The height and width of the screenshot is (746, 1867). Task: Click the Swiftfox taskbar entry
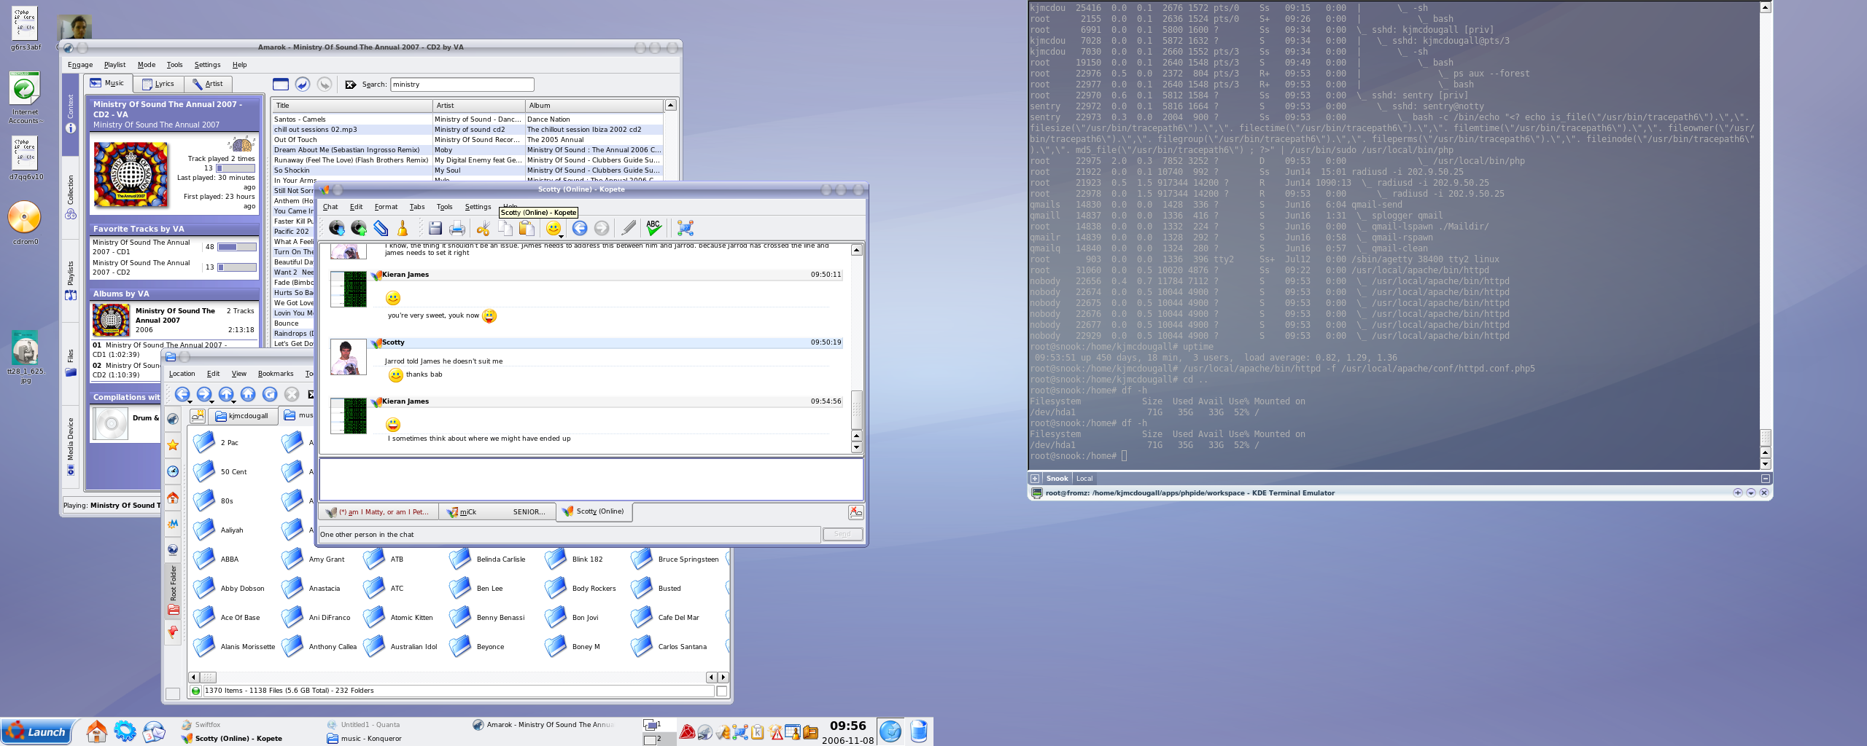[201, 725]
